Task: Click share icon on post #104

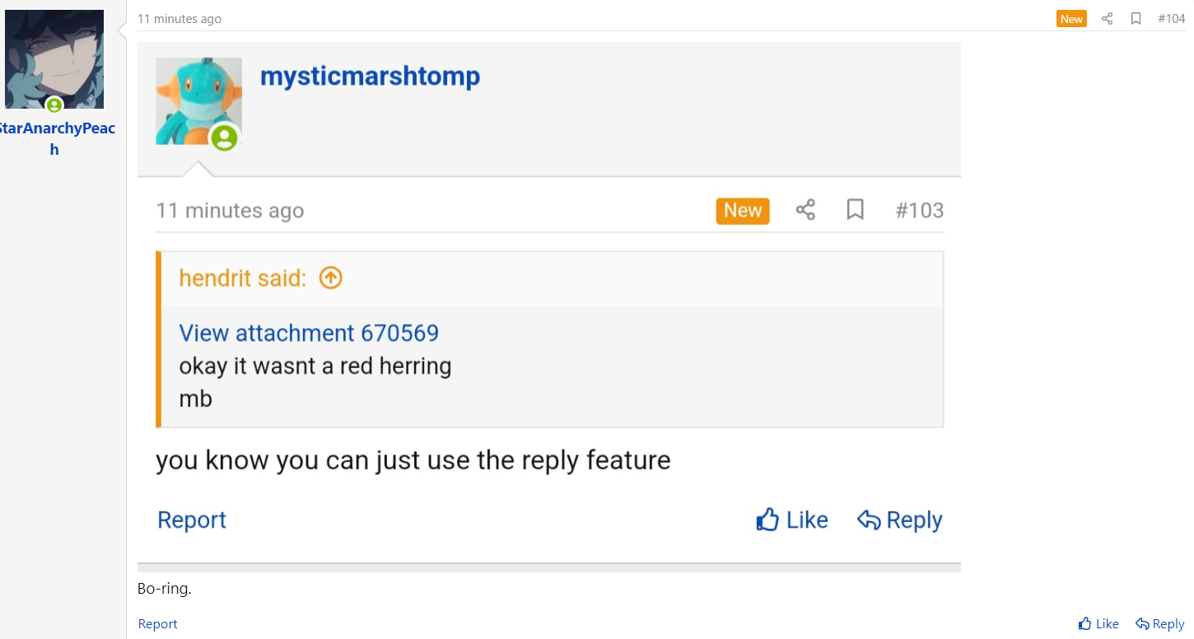Action: (1107, 19)
